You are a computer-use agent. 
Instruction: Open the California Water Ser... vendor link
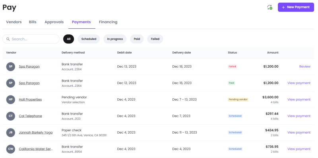click(x=36, y=149)
